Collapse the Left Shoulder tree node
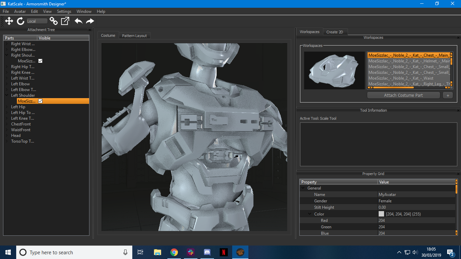The width and height of the screenshot is (461, 259). [x=7, y=95]
